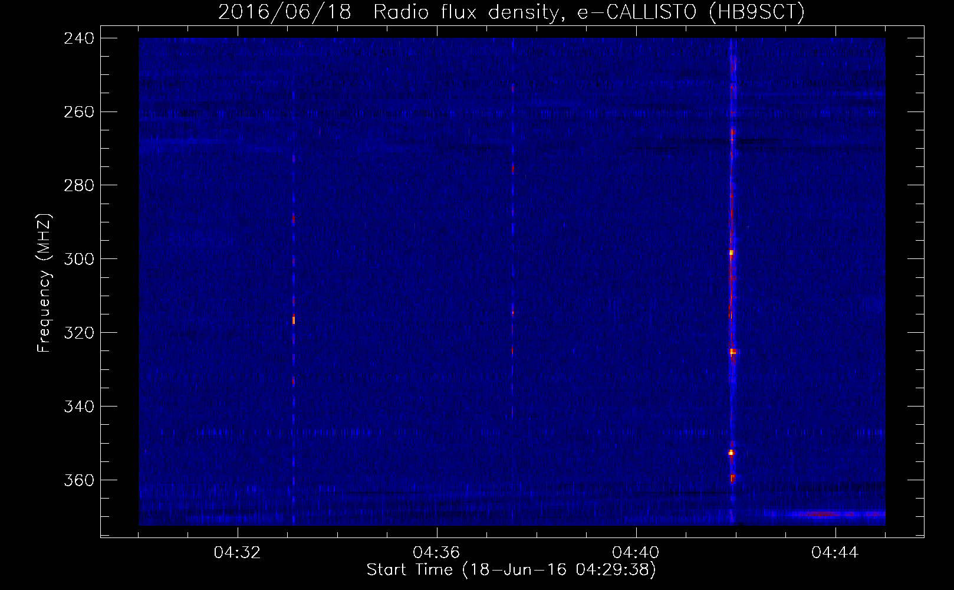Click the 04:36 time tick label
The height and width of the screenshot is (590, 954).
437,553
